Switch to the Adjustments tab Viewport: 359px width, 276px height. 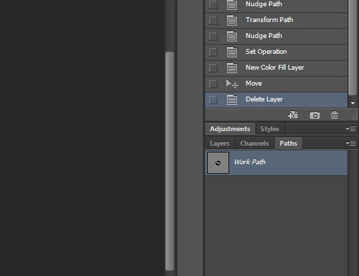(230, 129)
